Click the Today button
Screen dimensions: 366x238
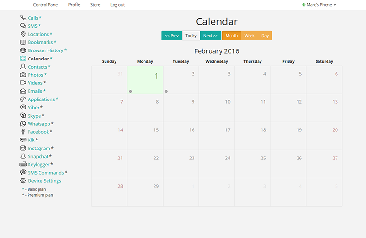point(191,36)
